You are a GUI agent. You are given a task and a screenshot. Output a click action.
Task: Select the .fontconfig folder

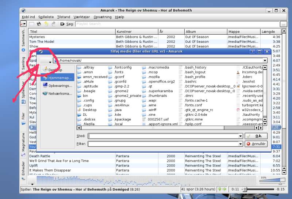coord(122,68)
